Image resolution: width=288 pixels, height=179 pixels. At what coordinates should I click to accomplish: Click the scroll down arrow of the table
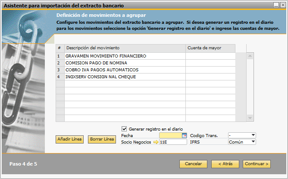pos(250,118)
